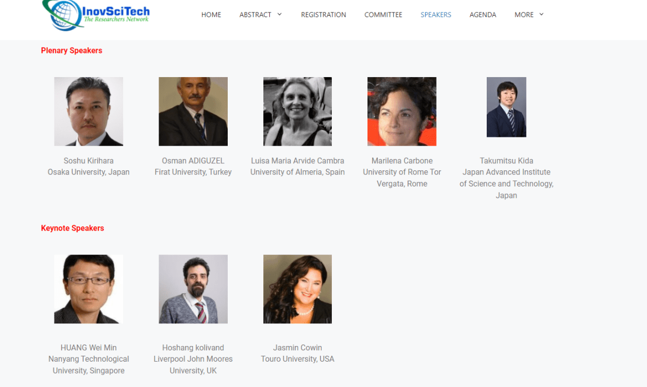Click HUANG Wei Min's portrait photo
Image resolution: width=647 pixels, height=387 pixels.
pyautogui.click(x=88, y=289)
